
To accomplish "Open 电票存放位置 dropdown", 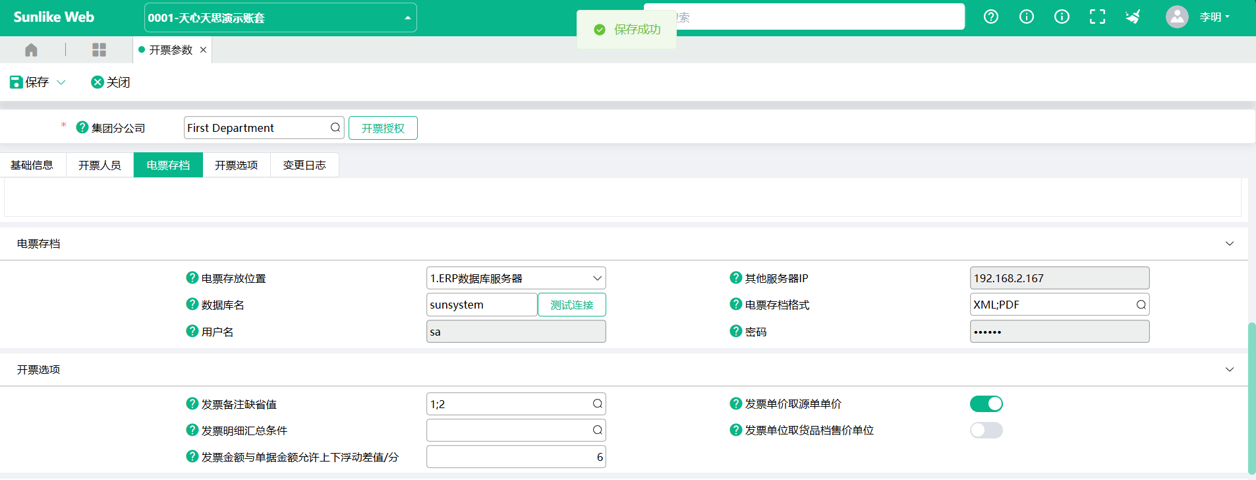I will pos(516,278).
